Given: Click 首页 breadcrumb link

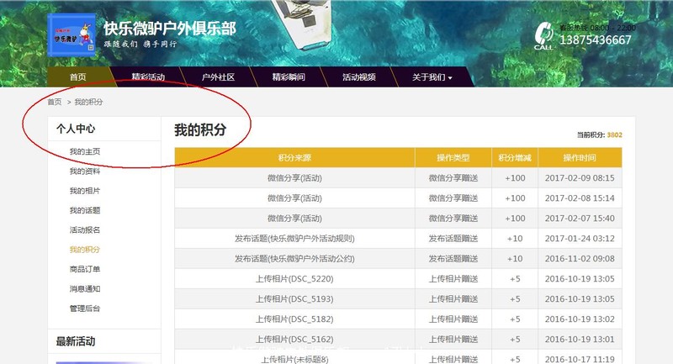Looking at the screenshot, I should tap(55, 102).
